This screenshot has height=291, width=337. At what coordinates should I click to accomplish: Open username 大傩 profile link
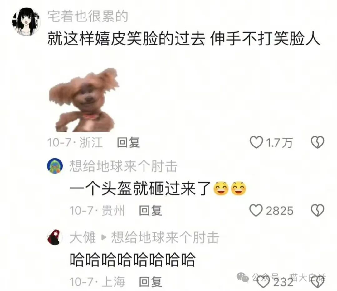tap(82, 237)
